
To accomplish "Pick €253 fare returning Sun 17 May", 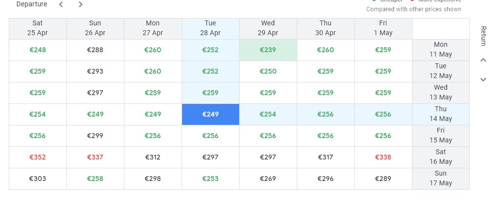I will 210,179.
